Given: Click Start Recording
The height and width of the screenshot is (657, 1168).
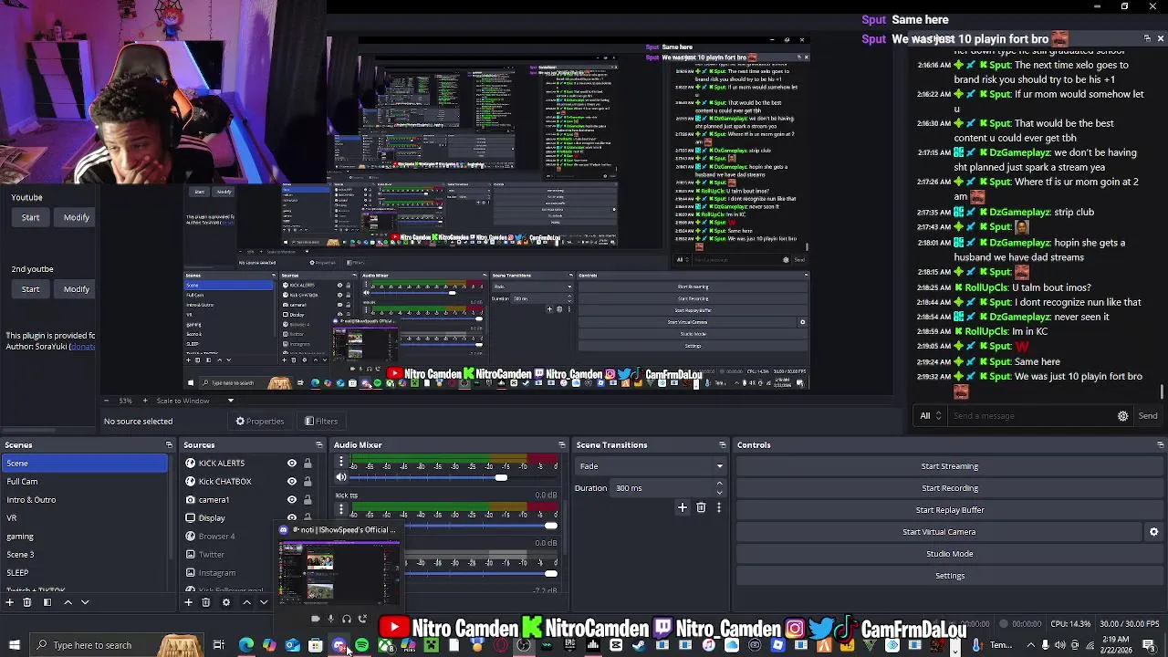Looking at the screenshot, I should pos(949,488).
